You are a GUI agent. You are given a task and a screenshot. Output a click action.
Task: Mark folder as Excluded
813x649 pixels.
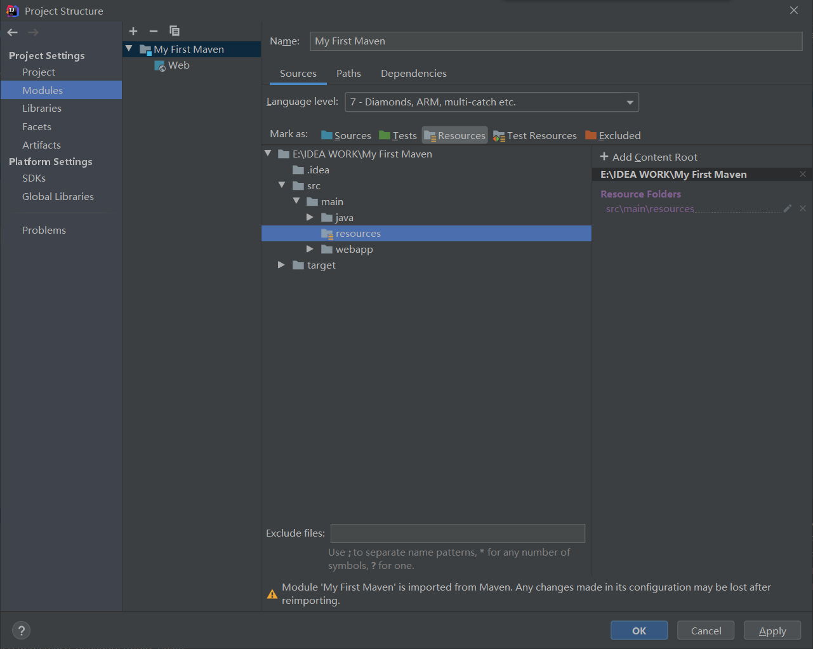(613, 135)
